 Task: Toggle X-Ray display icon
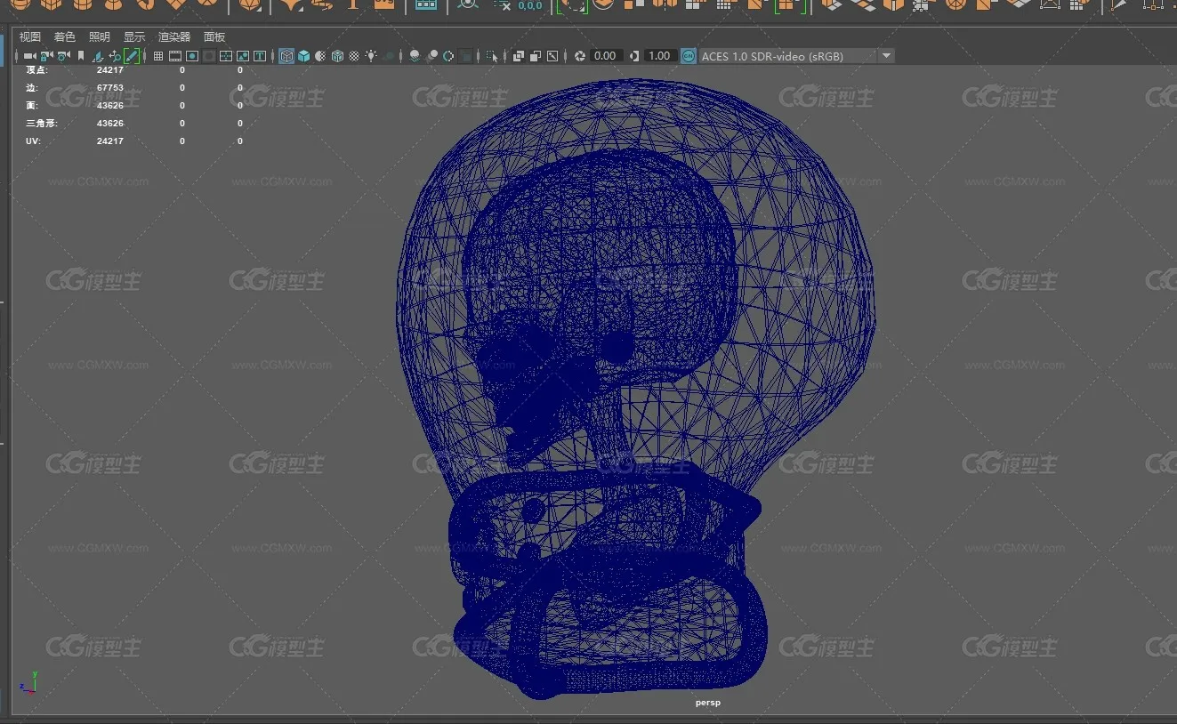tap(519, 56)
